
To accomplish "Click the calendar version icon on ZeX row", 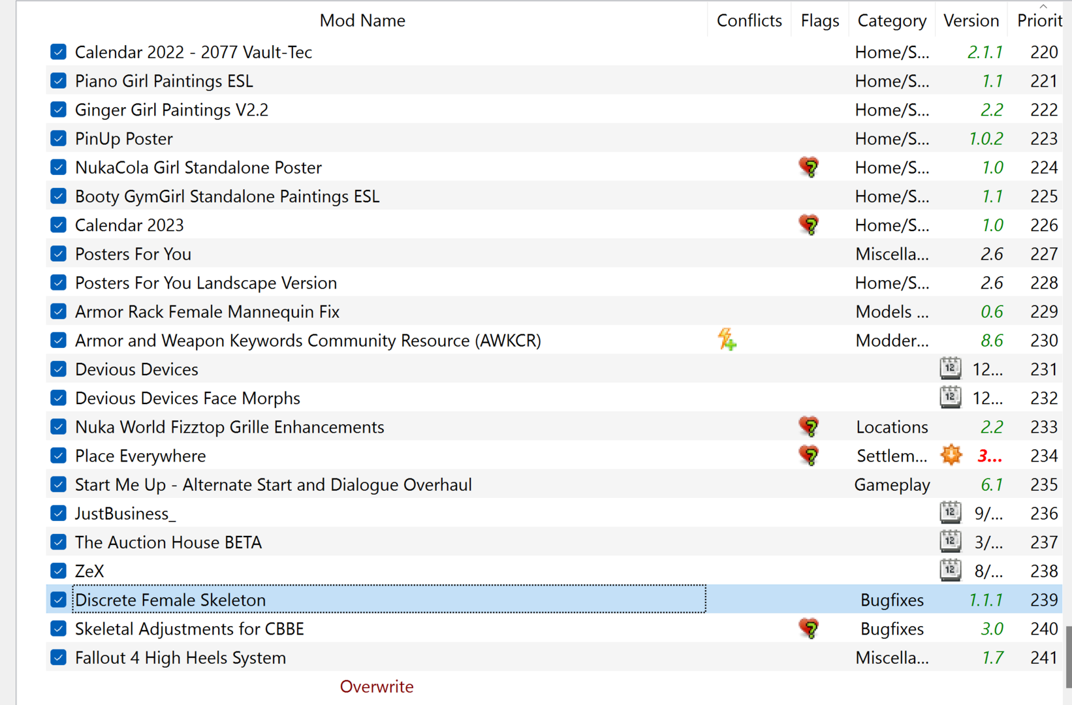I will [951, 570].
